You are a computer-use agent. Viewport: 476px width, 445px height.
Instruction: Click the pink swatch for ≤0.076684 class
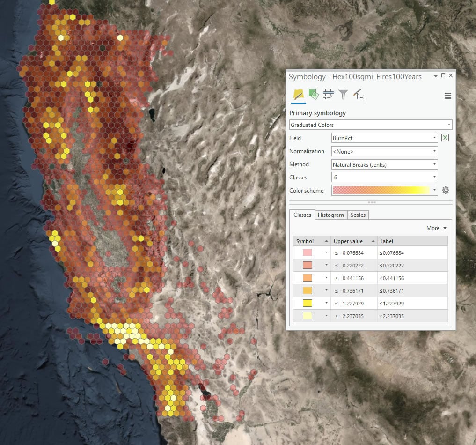[307, 252]
